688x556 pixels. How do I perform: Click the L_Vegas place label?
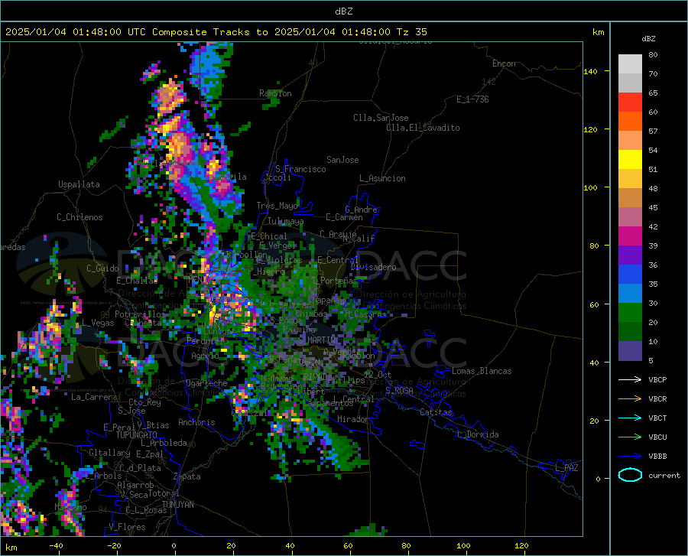coord(98,323)
